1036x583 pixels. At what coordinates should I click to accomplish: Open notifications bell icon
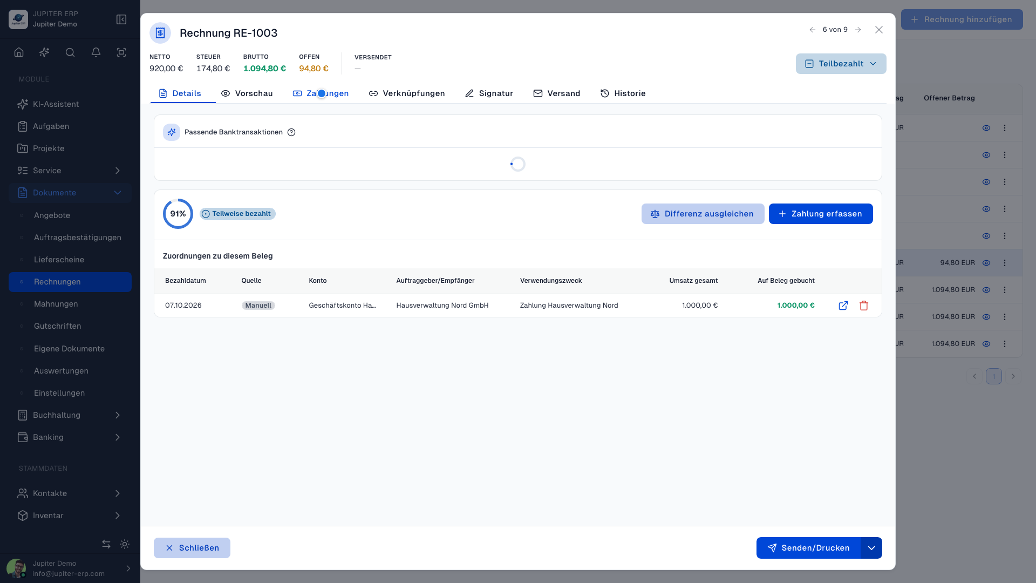pos(96,52)
